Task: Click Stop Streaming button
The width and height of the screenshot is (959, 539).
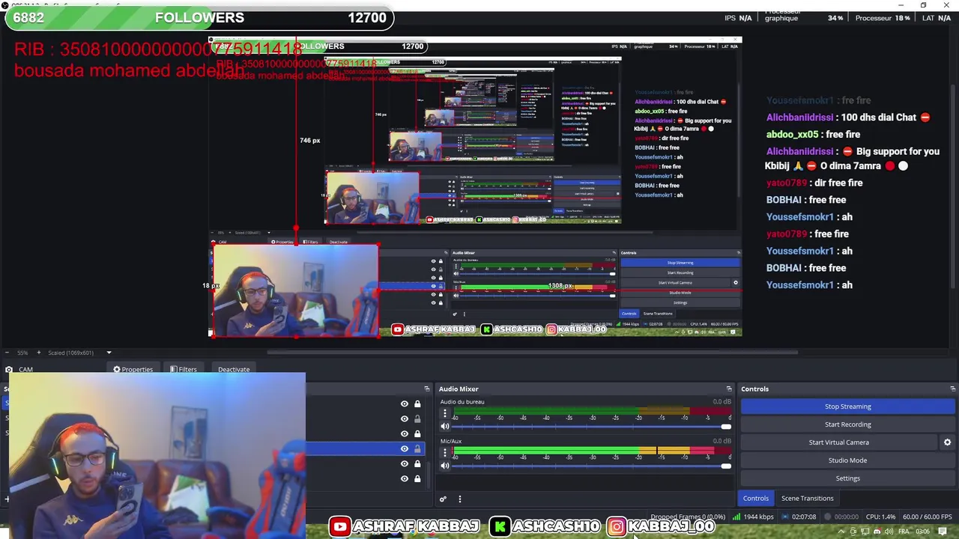Action: [847, 406]
